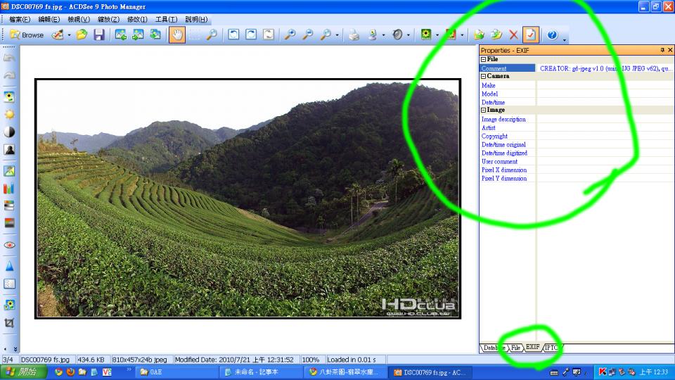Switch to the IPTC properties tab
This screenshot has height=380, width=675.
551,348
